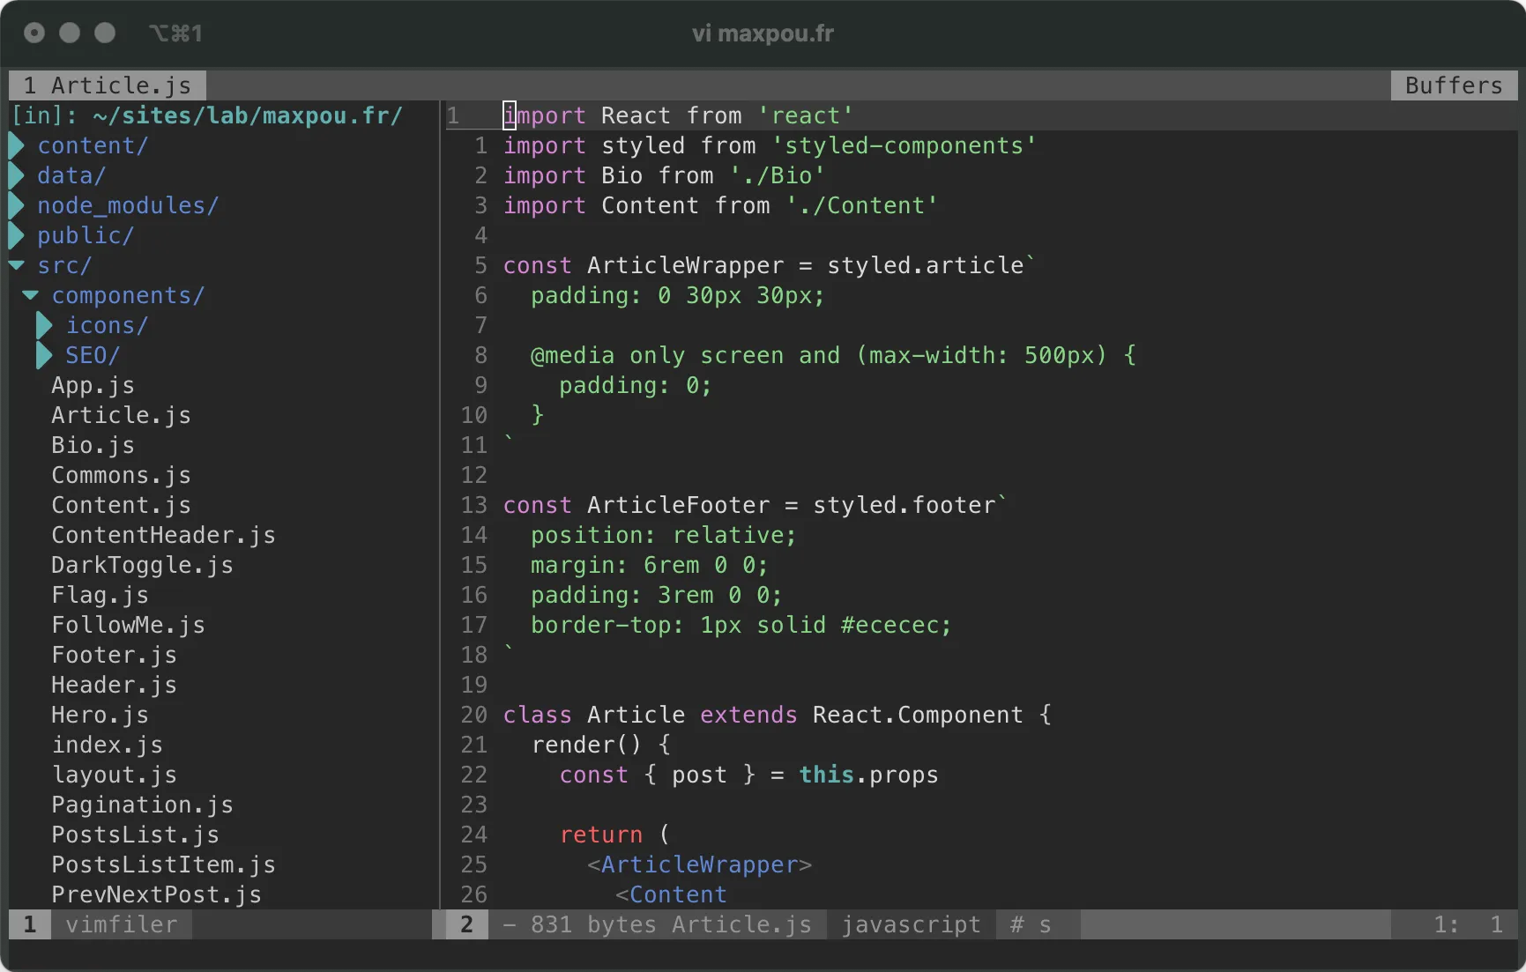Open Bio.js in the file tree
Image resolution: width=1526 pixels, height=972 pixels.
click(x=93, y=445)
